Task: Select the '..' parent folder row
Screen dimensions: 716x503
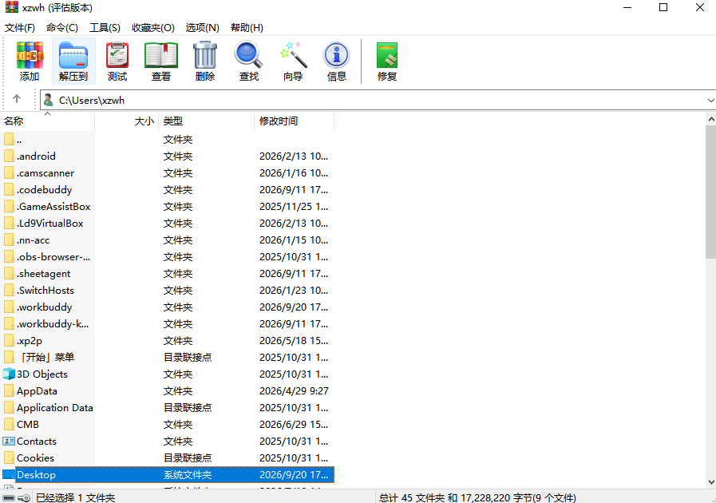Action: pyautogui.click(x=167, y=140)
